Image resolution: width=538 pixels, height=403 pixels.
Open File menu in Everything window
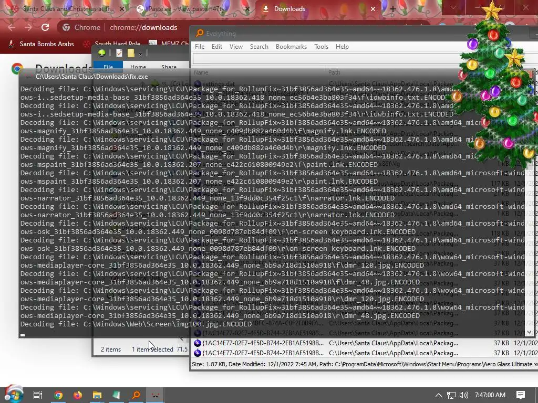point(199,47)
